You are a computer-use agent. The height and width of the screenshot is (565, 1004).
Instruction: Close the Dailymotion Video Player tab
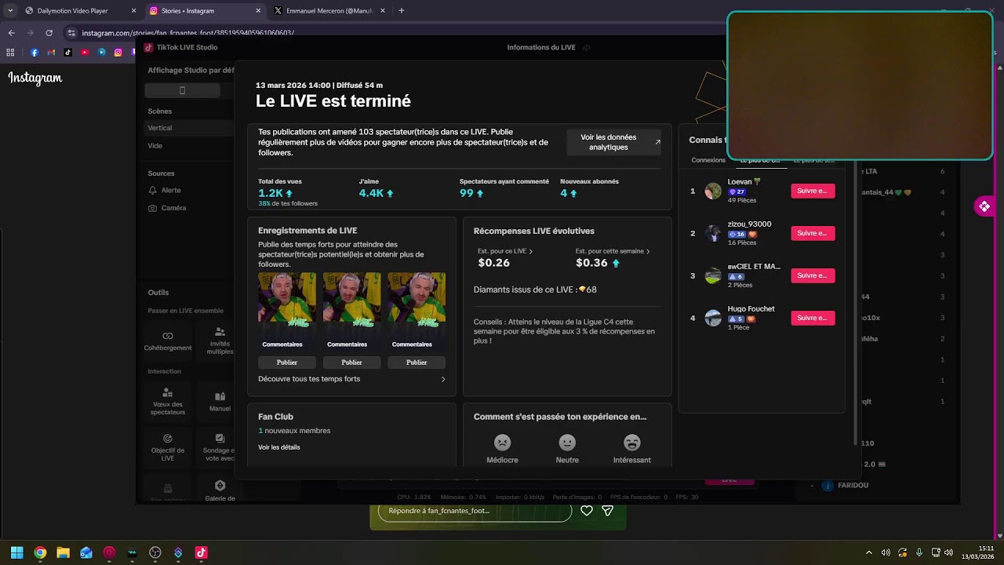tap(133, 11)
